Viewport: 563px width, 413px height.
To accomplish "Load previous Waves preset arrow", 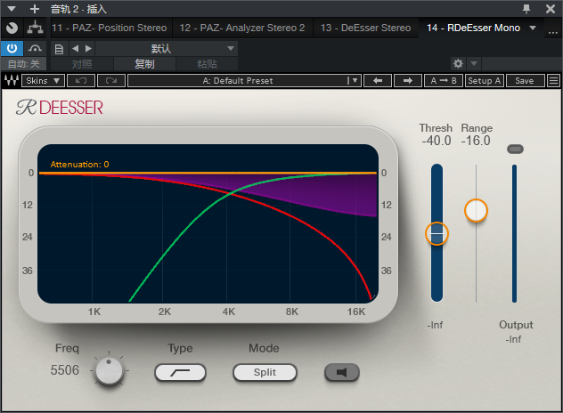I will [x=378, y=80].
